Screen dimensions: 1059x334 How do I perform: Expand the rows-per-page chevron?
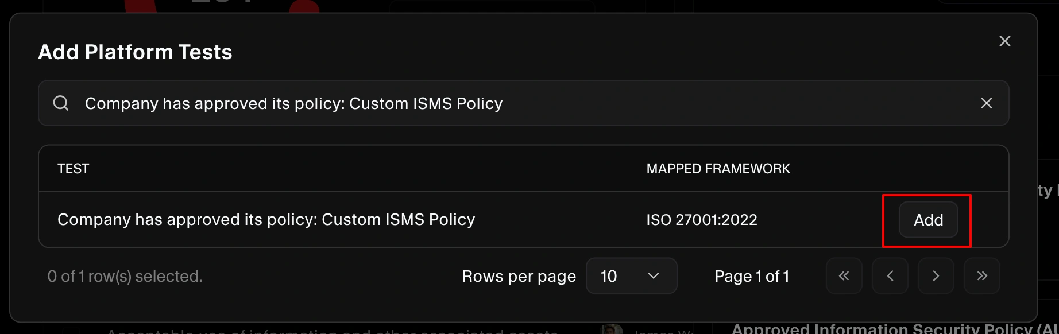pyautogui.click(x=653, y=276)
